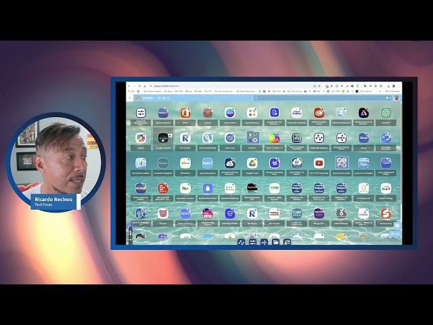433x325 pixels.
Task: Open the pink pig face app
Action: point(163,213)
